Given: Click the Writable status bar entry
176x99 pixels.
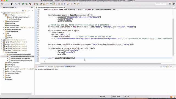Looking at the screenshot, I should [102, 97].
